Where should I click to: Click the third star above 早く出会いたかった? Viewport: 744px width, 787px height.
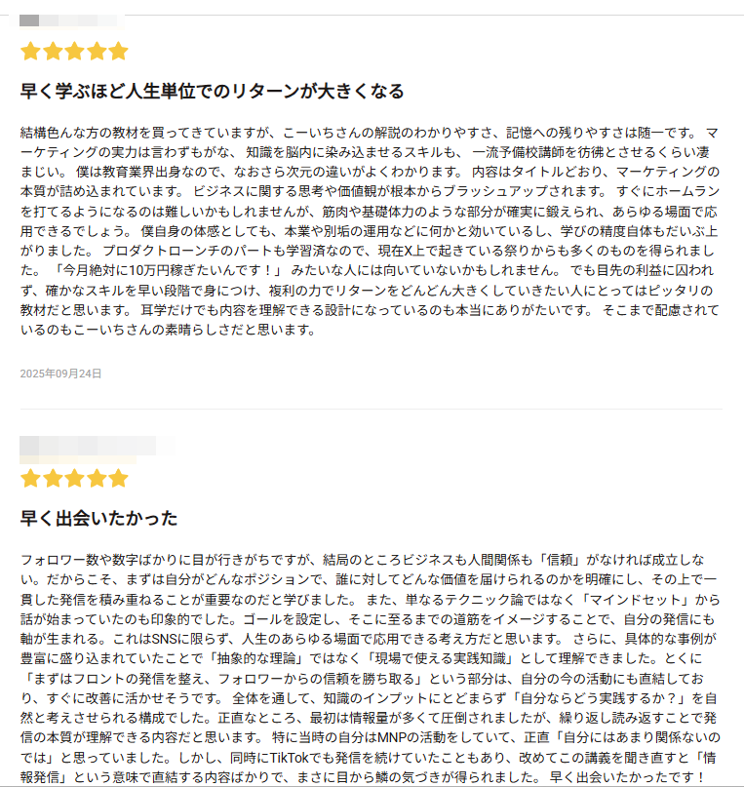(74, 478)
